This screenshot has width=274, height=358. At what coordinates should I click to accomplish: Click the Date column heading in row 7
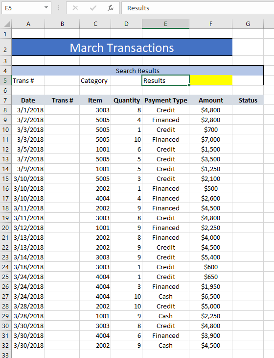tap(28, 100)
